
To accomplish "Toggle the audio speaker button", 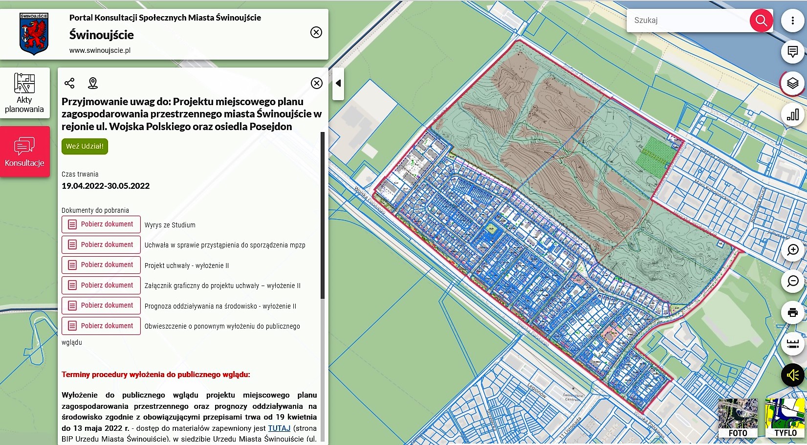I will tap(792, 375).
